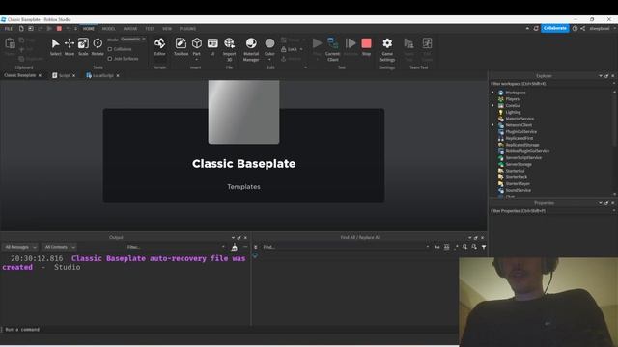This screenshot has width=618, height=347.
Task: Activate the Scale tool
Action: (x=83, y=46)
